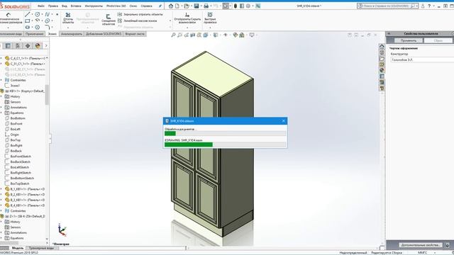
Task: Expand the B_1_KB1 panel component
Action: click(1, 189)
